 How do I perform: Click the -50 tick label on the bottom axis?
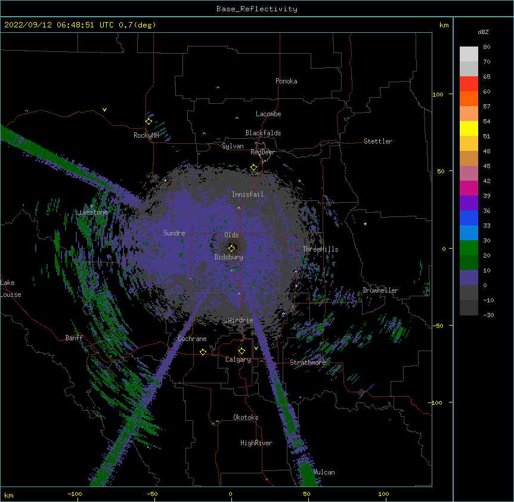pos(152,494)
